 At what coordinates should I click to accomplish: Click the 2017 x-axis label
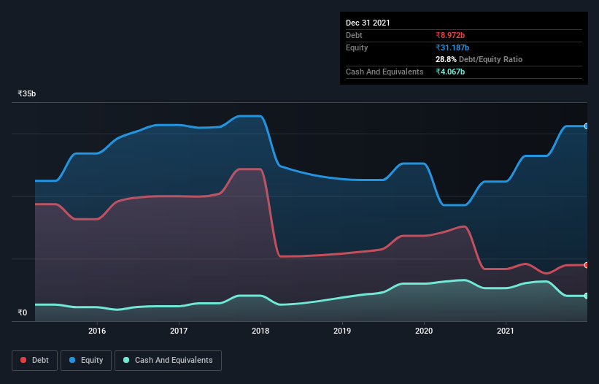(179, 331)
